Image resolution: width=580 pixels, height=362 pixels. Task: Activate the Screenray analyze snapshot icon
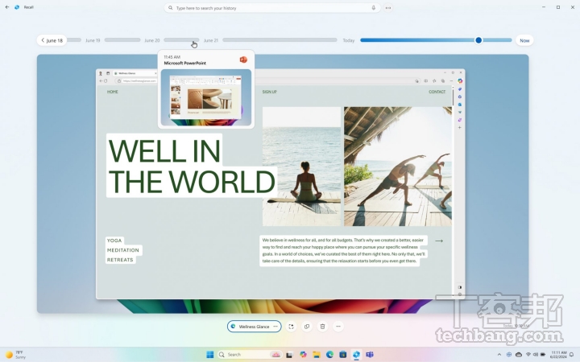pyautogui.click(x=291, y=327)
